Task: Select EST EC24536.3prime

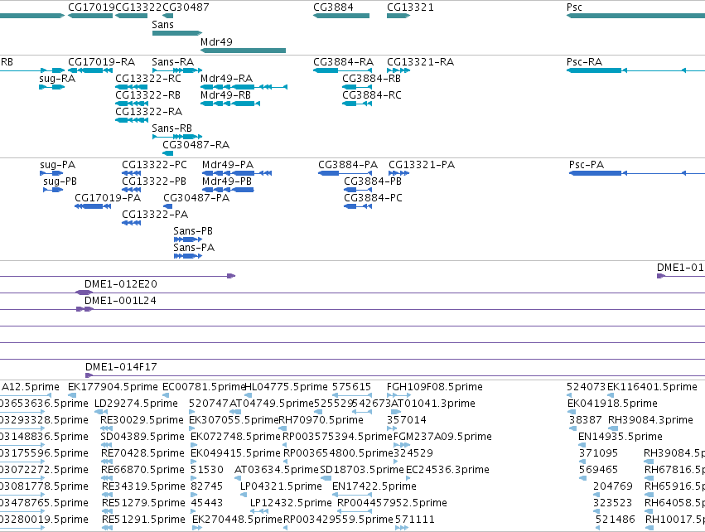Action: 448,470
